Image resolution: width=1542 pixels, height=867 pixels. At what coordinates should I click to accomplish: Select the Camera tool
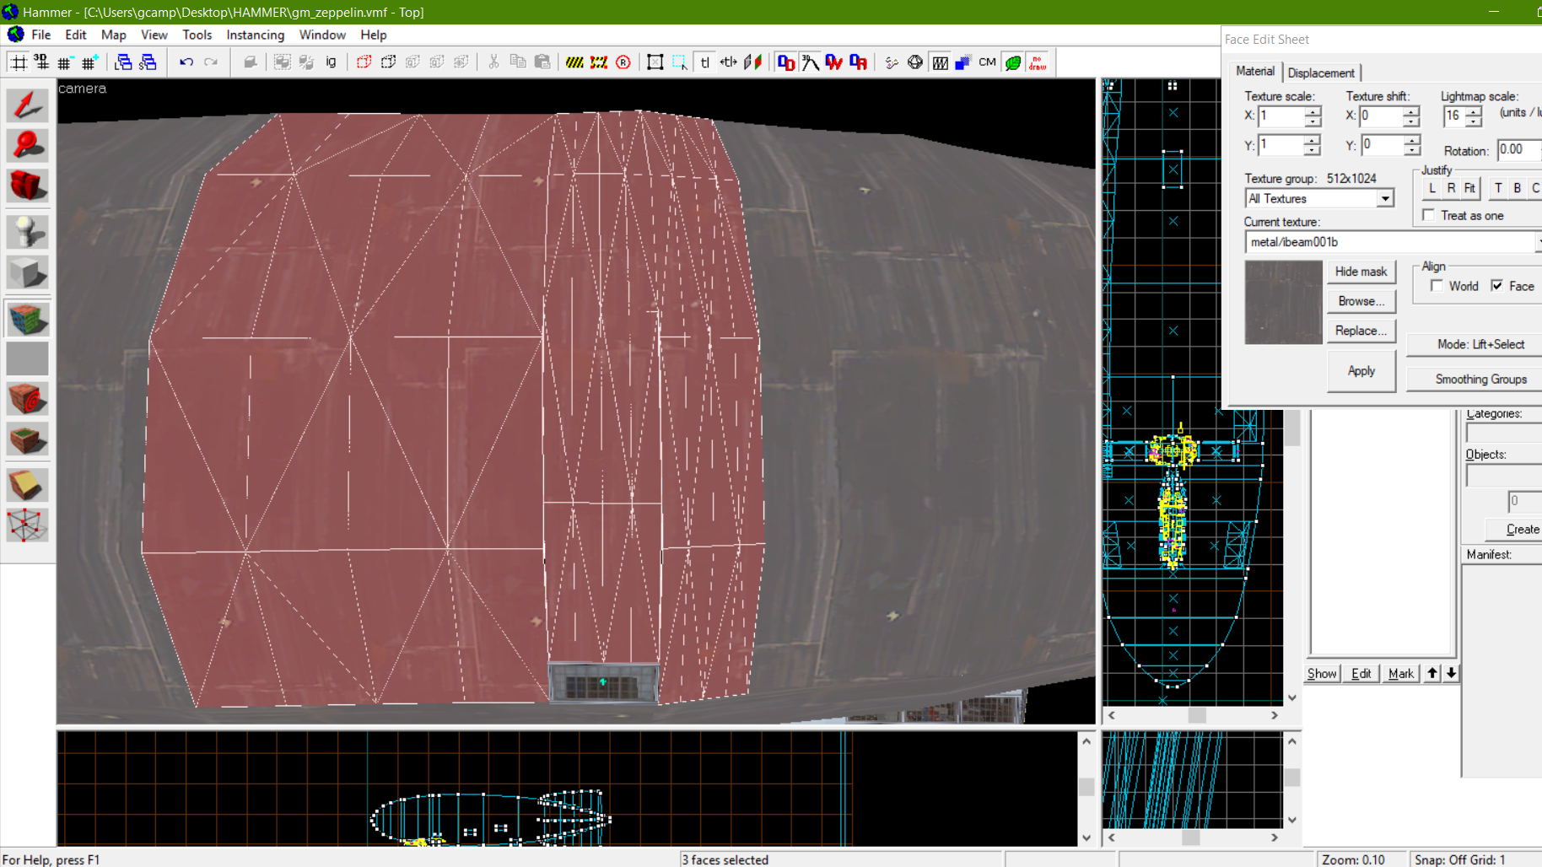coord(27,186)
